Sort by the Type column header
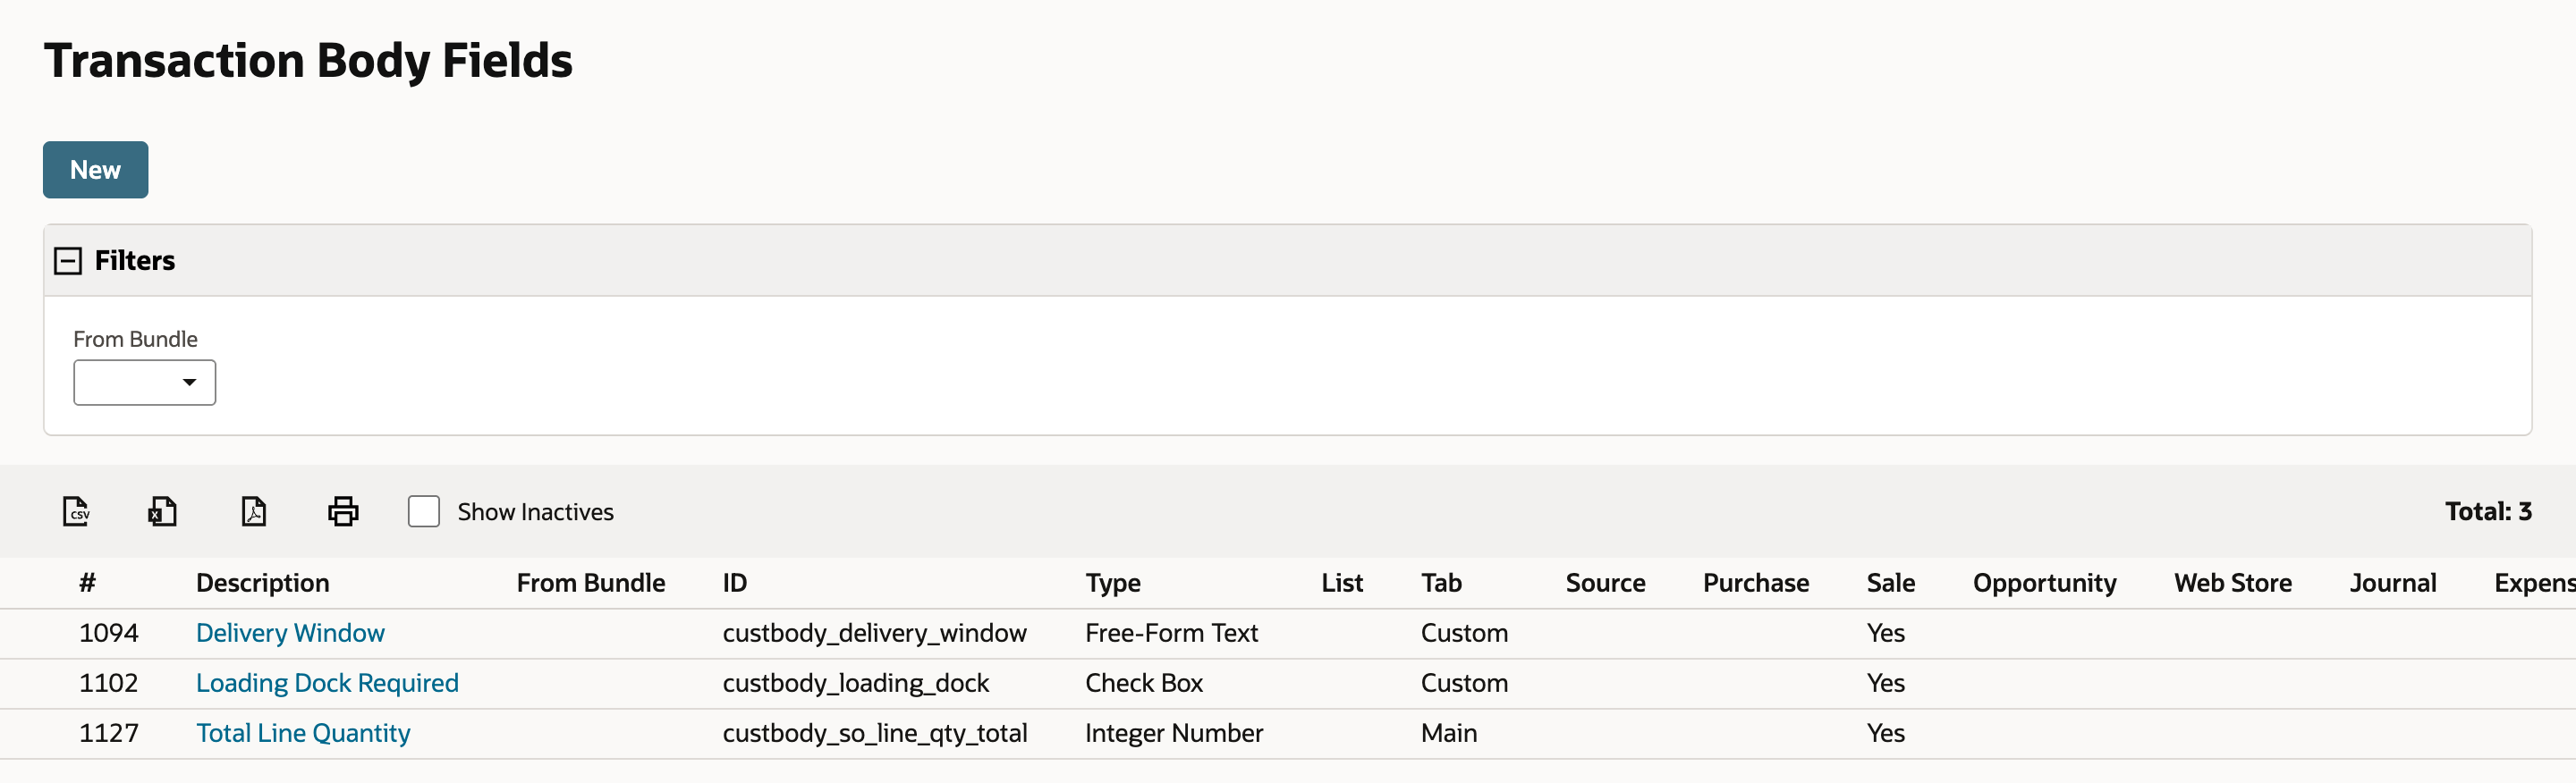 [1113, 584]
